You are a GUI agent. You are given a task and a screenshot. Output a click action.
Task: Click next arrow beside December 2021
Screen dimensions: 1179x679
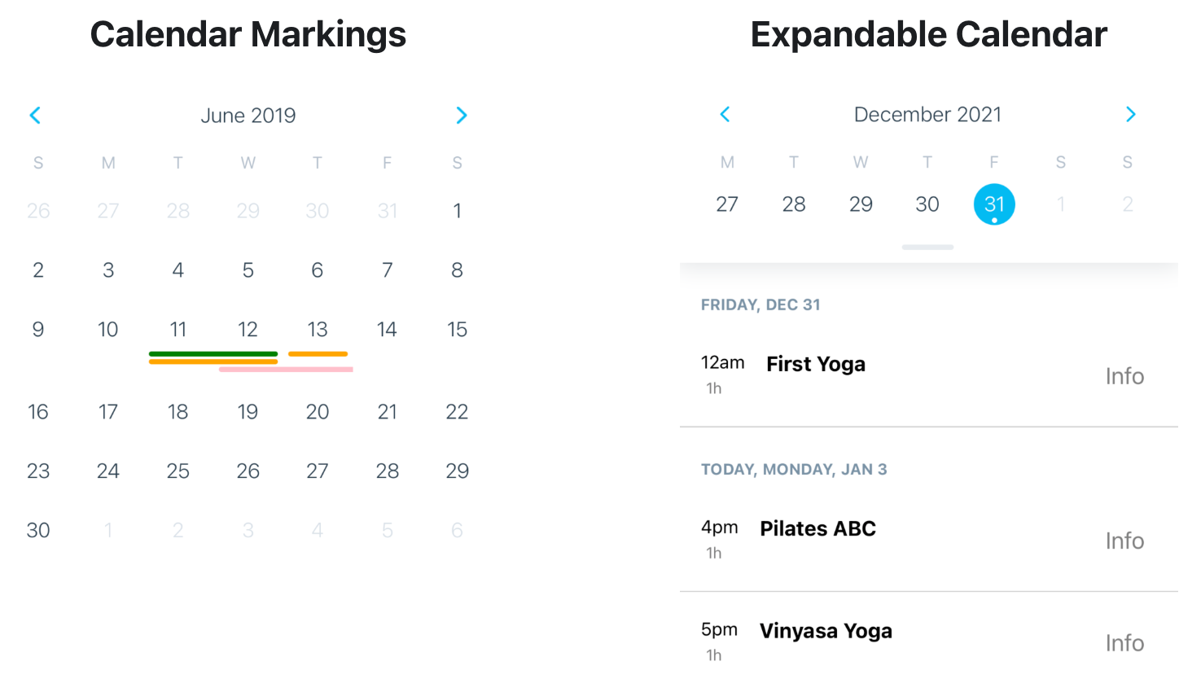click(x=1130, y=115)
